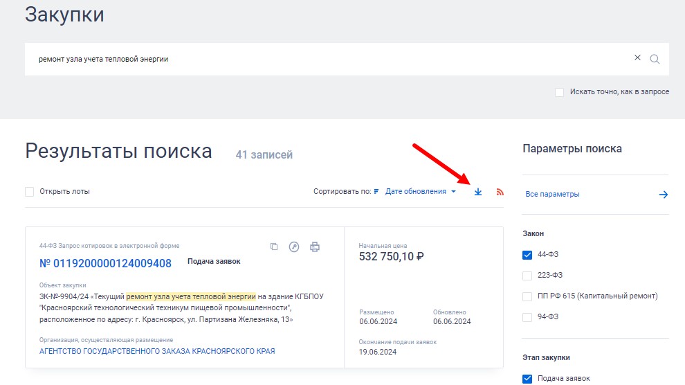Click the '44-ФЗ Запрос котировок в электронной форме' label
This screenshot has width=685, height=385.
[109, 246]
